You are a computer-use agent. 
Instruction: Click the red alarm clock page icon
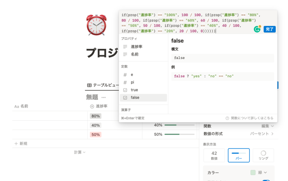click(96, 25)
